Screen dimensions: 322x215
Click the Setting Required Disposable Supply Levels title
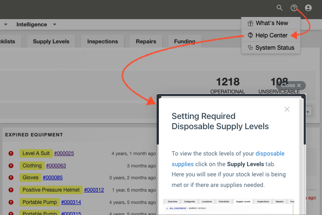tap(220, 121)
